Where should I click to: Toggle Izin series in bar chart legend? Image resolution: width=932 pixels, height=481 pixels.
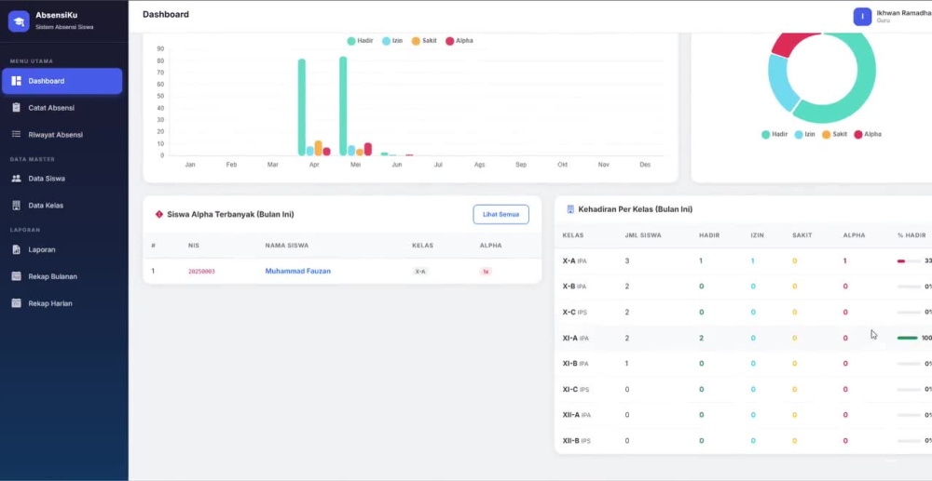pos(392,41)
